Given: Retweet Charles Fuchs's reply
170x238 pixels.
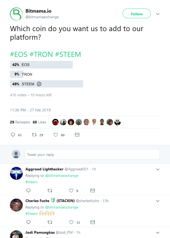Looking at the screenshot, I should (x=50, y=222).
